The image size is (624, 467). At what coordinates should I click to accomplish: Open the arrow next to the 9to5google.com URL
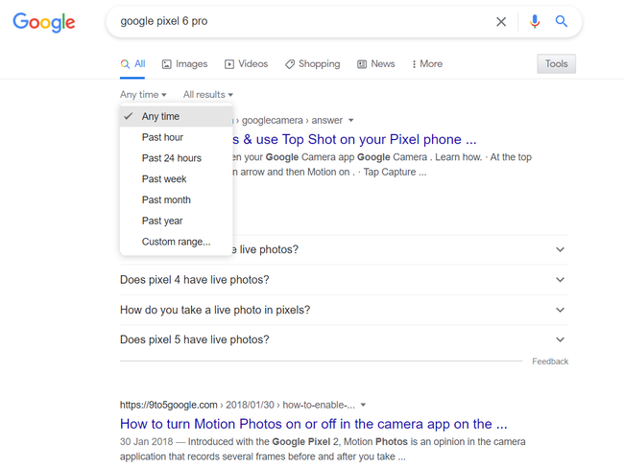[x=363, y=405]
